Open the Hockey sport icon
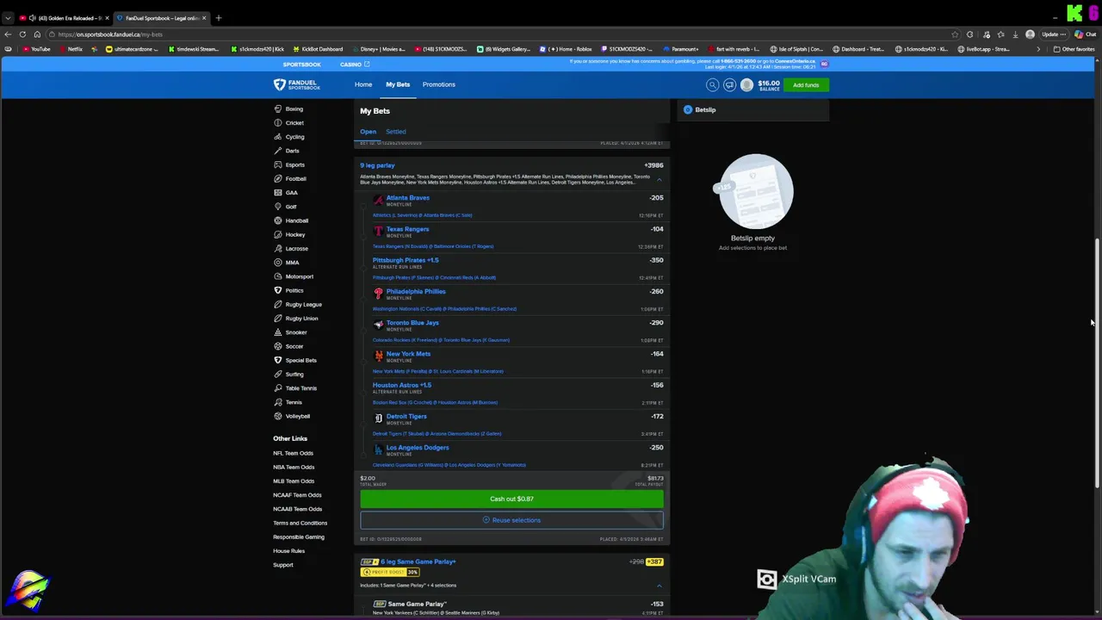This screenshot has width=1102, height=620. tap(277, 234)
